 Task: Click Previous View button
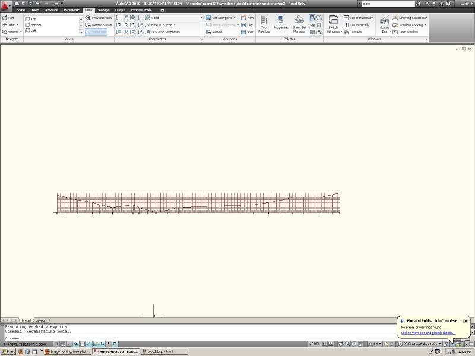click(x=99, y=18)
